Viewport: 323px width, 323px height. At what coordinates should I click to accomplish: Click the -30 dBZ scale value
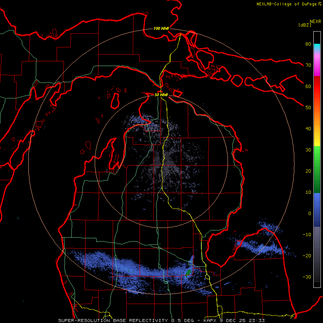(x=307, y=277)
